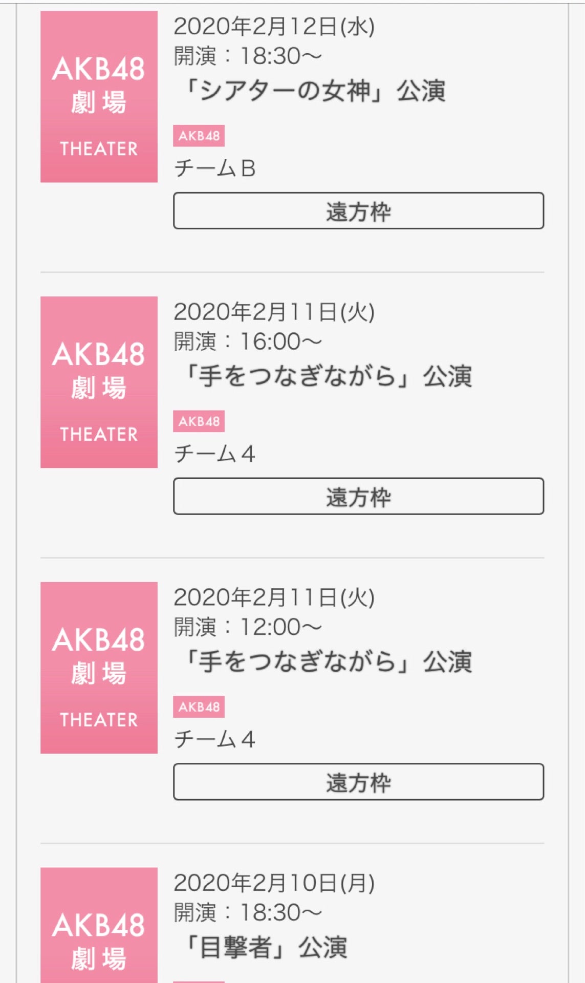Click the date 2020年2月10日(月)
The width and height of the screenshot is (585, 983).
(x=274, y=883)
